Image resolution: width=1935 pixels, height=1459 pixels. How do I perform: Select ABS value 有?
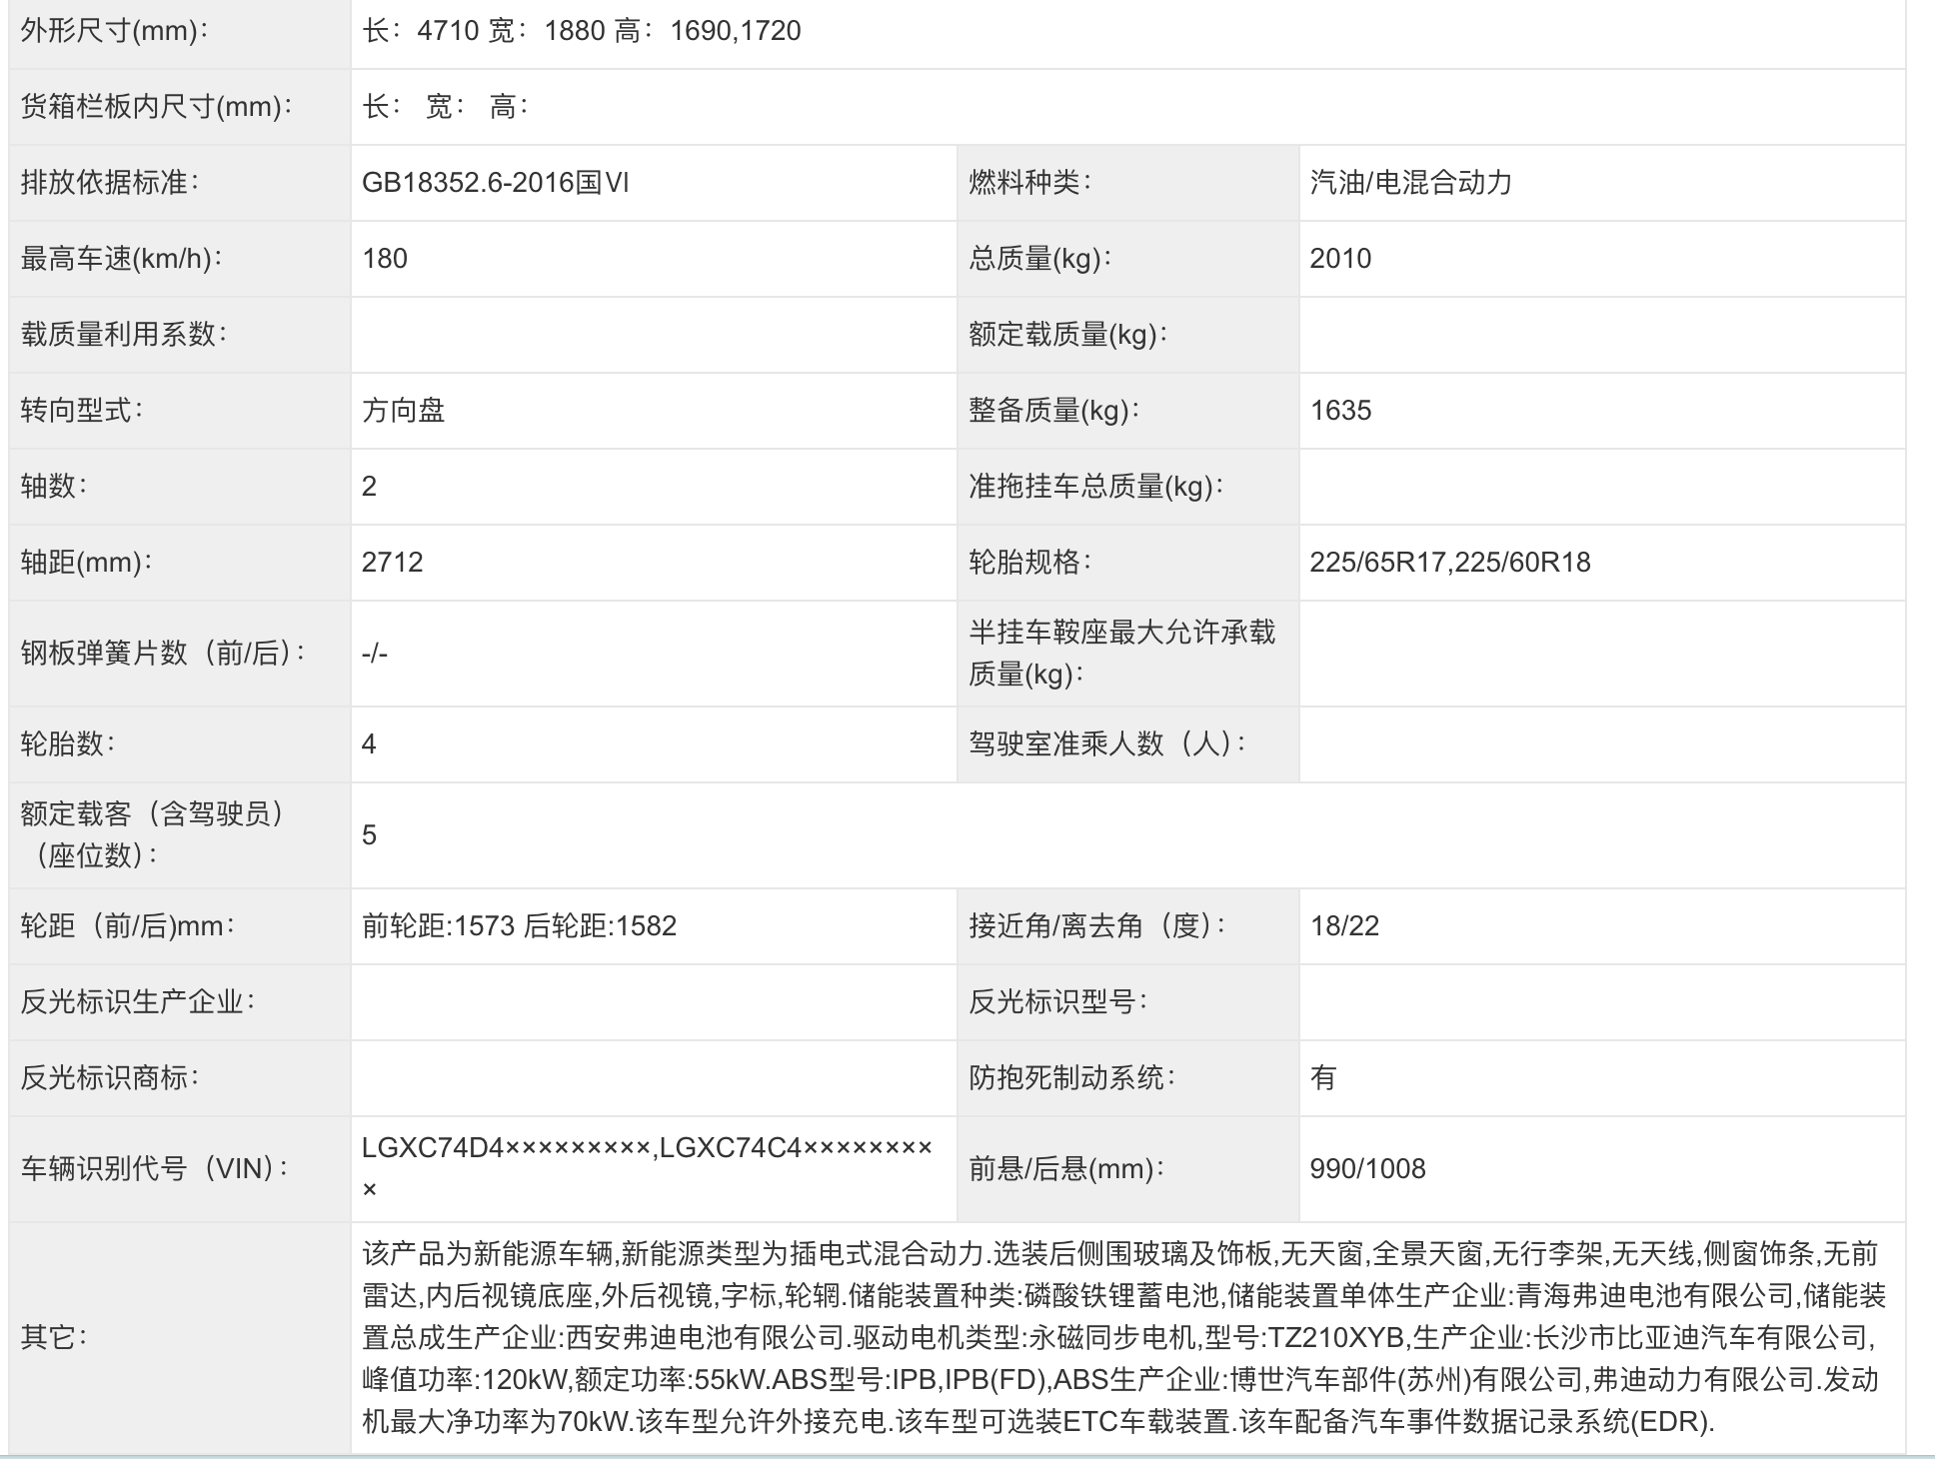pos(1323,1078)
